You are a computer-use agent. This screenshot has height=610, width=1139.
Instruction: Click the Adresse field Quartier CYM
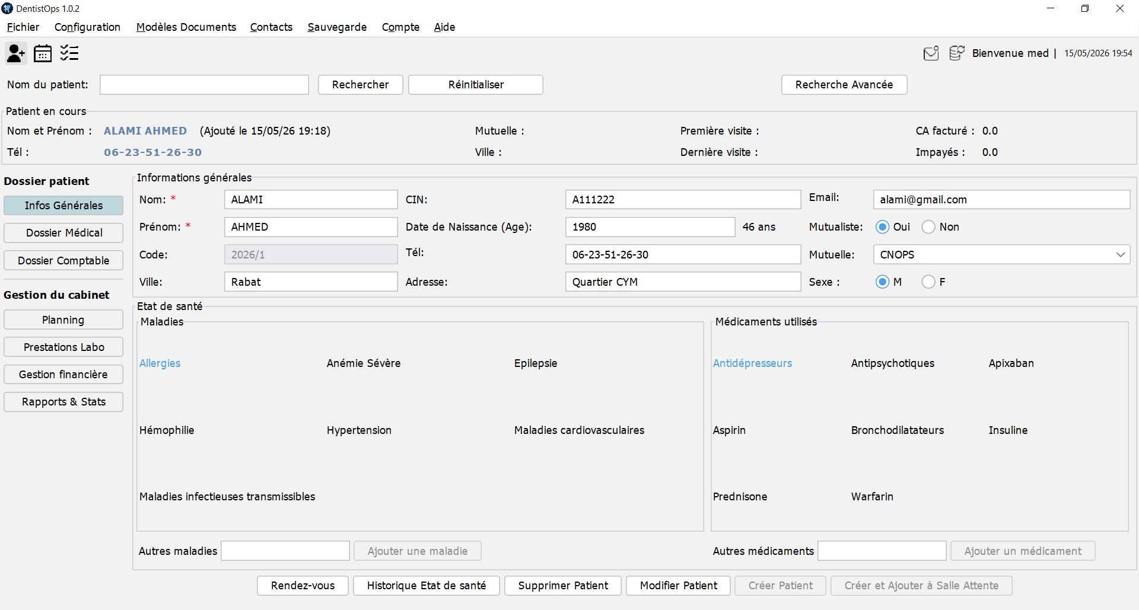click(683, 282)
